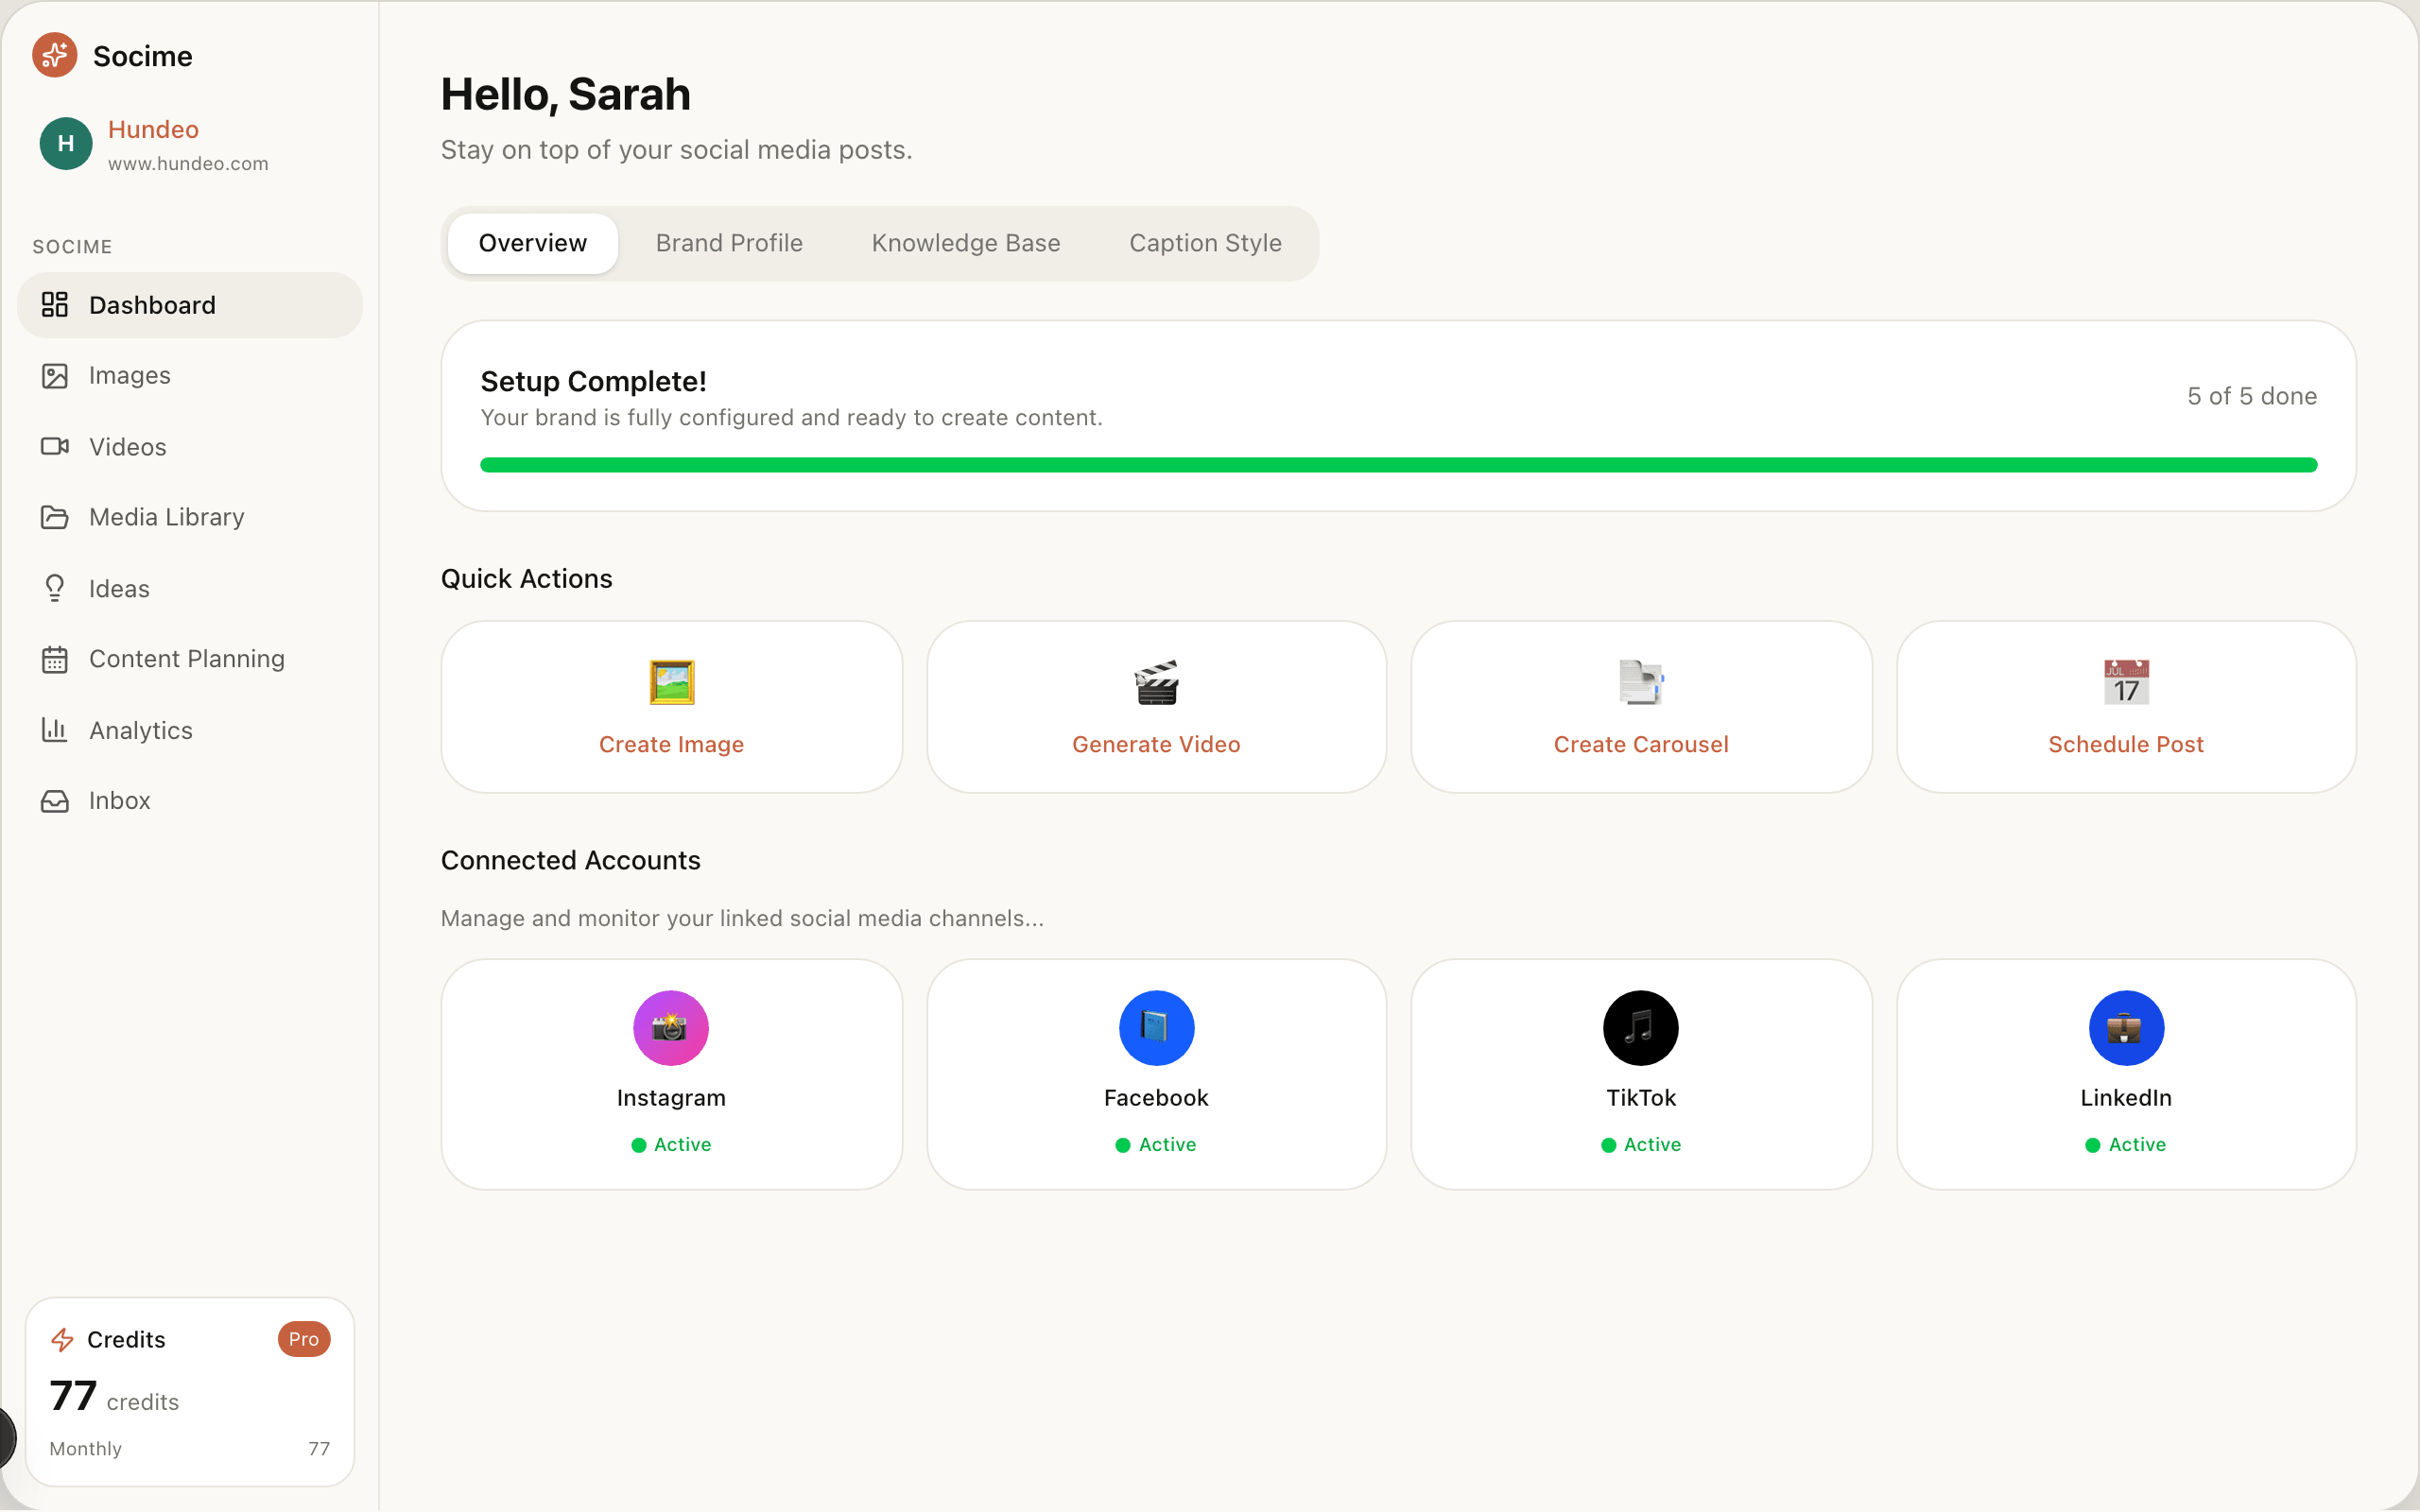Open Images from the sidebar
The image size is (2420, 1512).
pyautogui.click(x=129, y=376)
